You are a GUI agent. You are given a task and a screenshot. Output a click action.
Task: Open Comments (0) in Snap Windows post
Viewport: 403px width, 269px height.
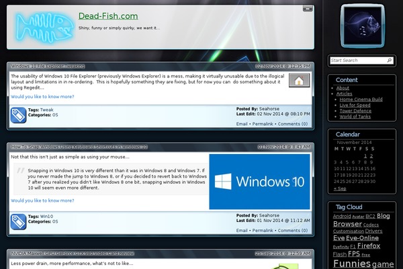[x=293, y=231]
